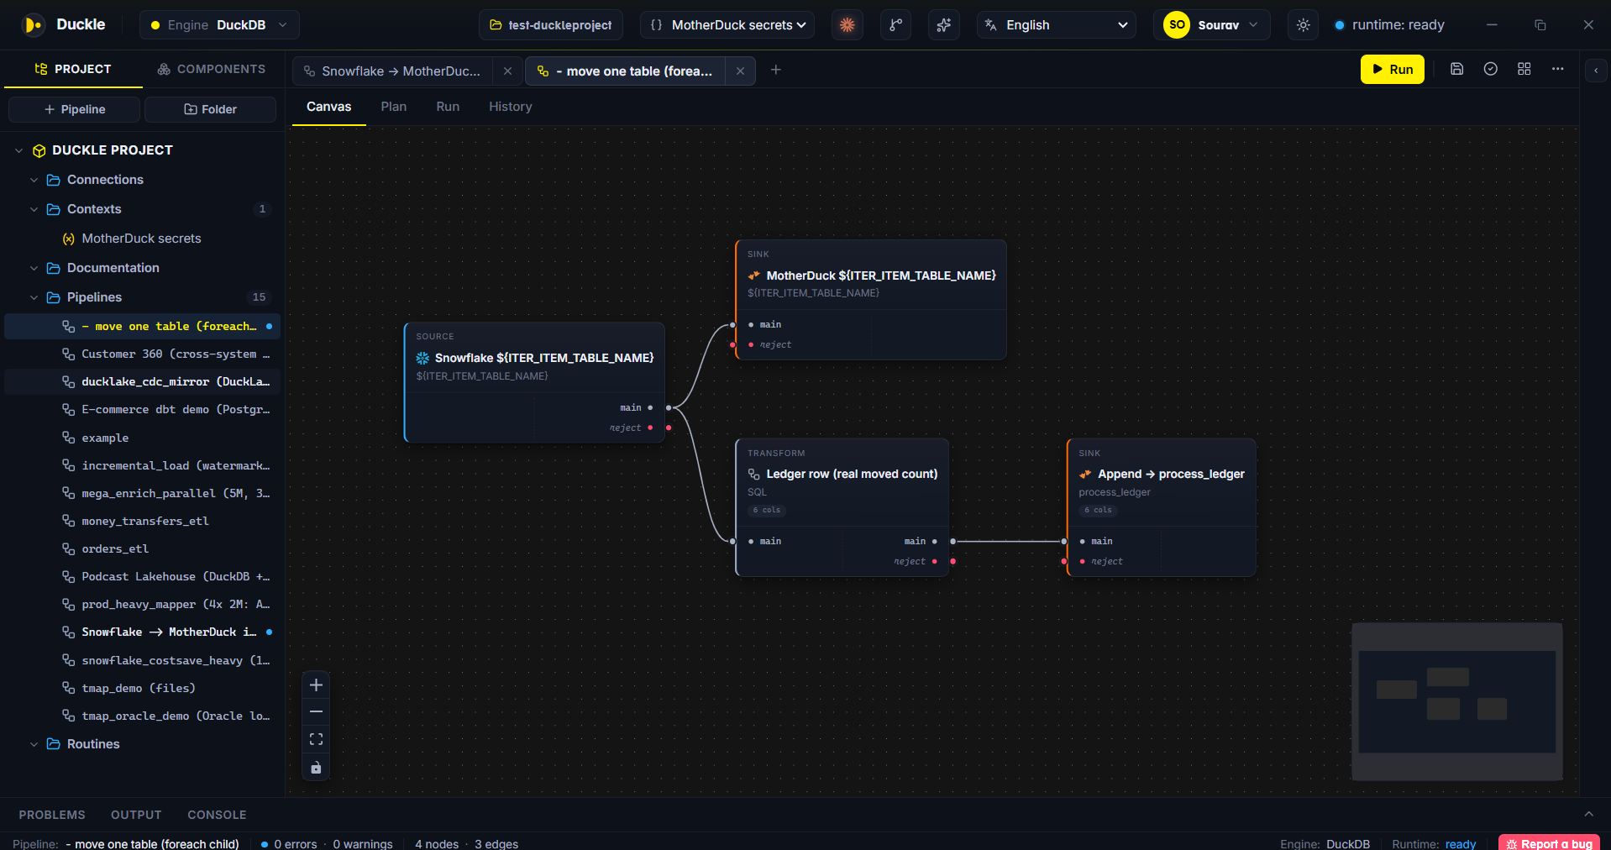Open the PROBLEMS bottom panel tab

pyautogui.click(x=52, y=815)
